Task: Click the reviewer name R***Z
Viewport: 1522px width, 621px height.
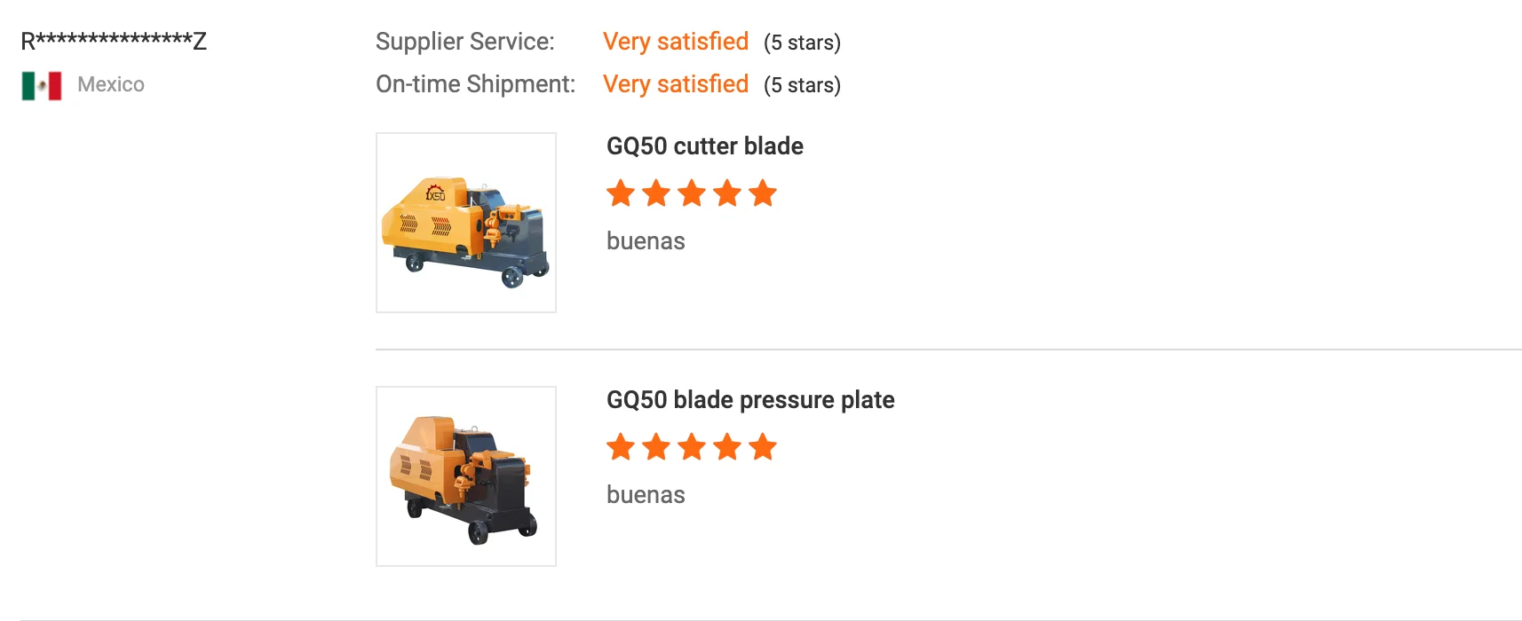Action: pos(114,41)
